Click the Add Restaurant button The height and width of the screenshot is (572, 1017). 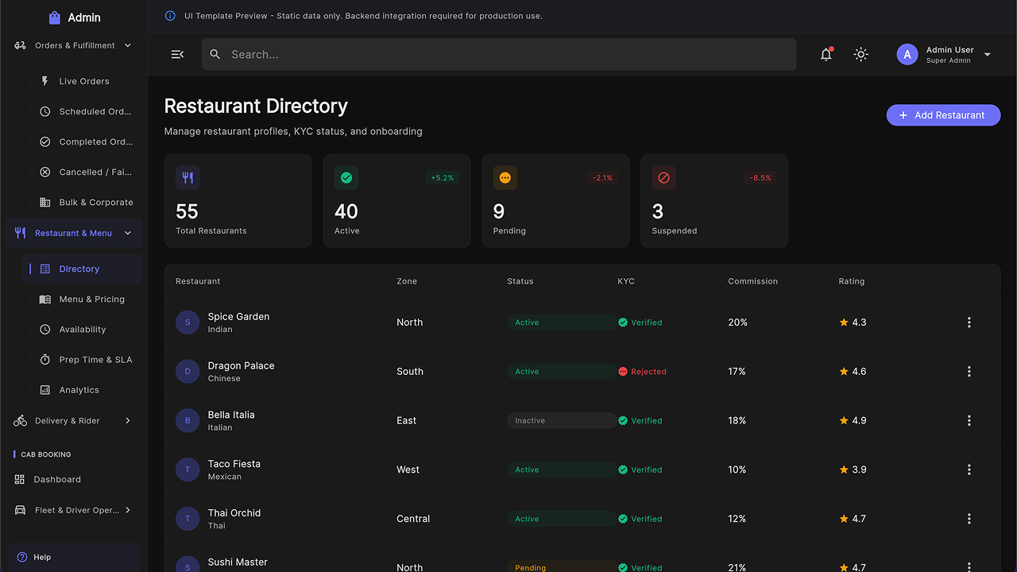[x=943, y=115]
